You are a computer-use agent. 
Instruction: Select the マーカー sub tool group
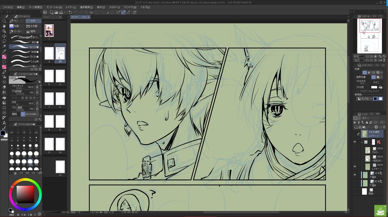[17, 31]
